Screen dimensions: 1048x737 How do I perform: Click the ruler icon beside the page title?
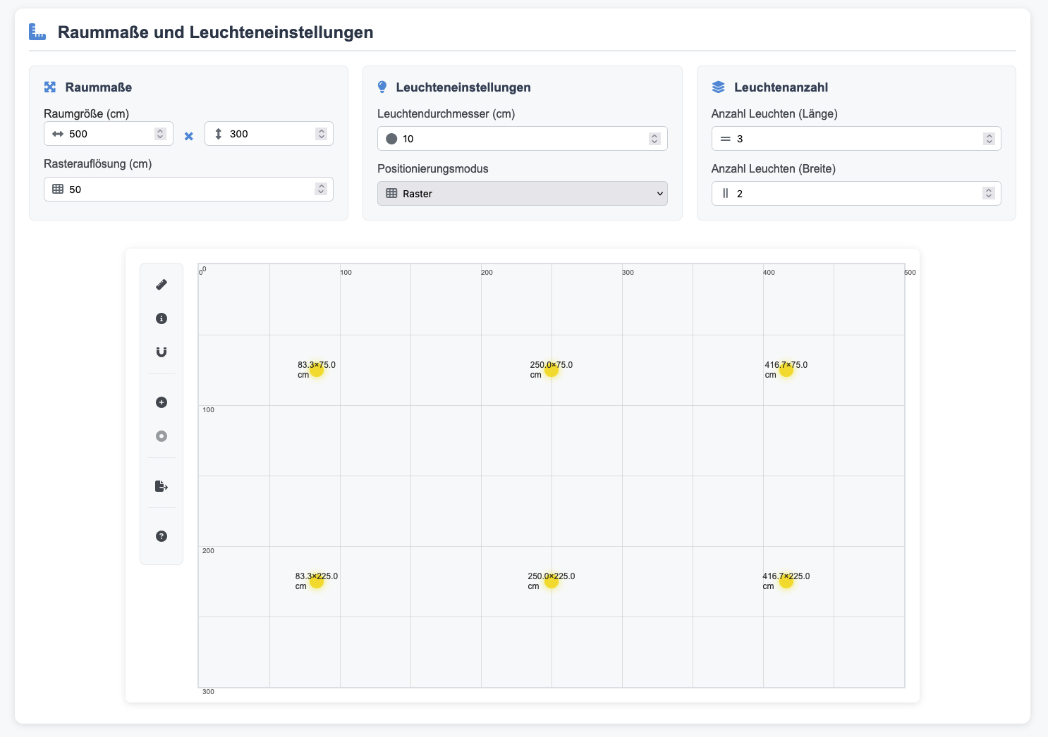coord(37,32)
